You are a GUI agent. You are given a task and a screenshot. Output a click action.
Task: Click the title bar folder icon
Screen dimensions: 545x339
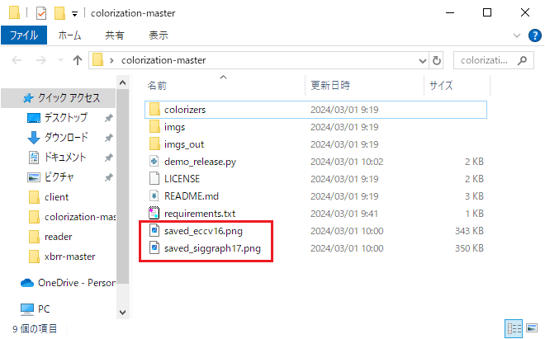[15, 13]
